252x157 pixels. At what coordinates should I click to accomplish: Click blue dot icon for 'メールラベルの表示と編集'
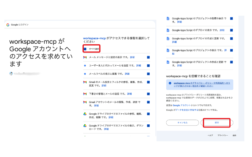(x=85, y=74)
